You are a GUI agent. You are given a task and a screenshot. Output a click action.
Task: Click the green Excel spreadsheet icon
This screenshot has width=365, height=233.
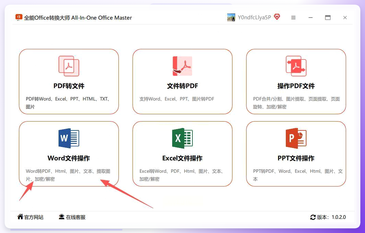pos(182,138)
